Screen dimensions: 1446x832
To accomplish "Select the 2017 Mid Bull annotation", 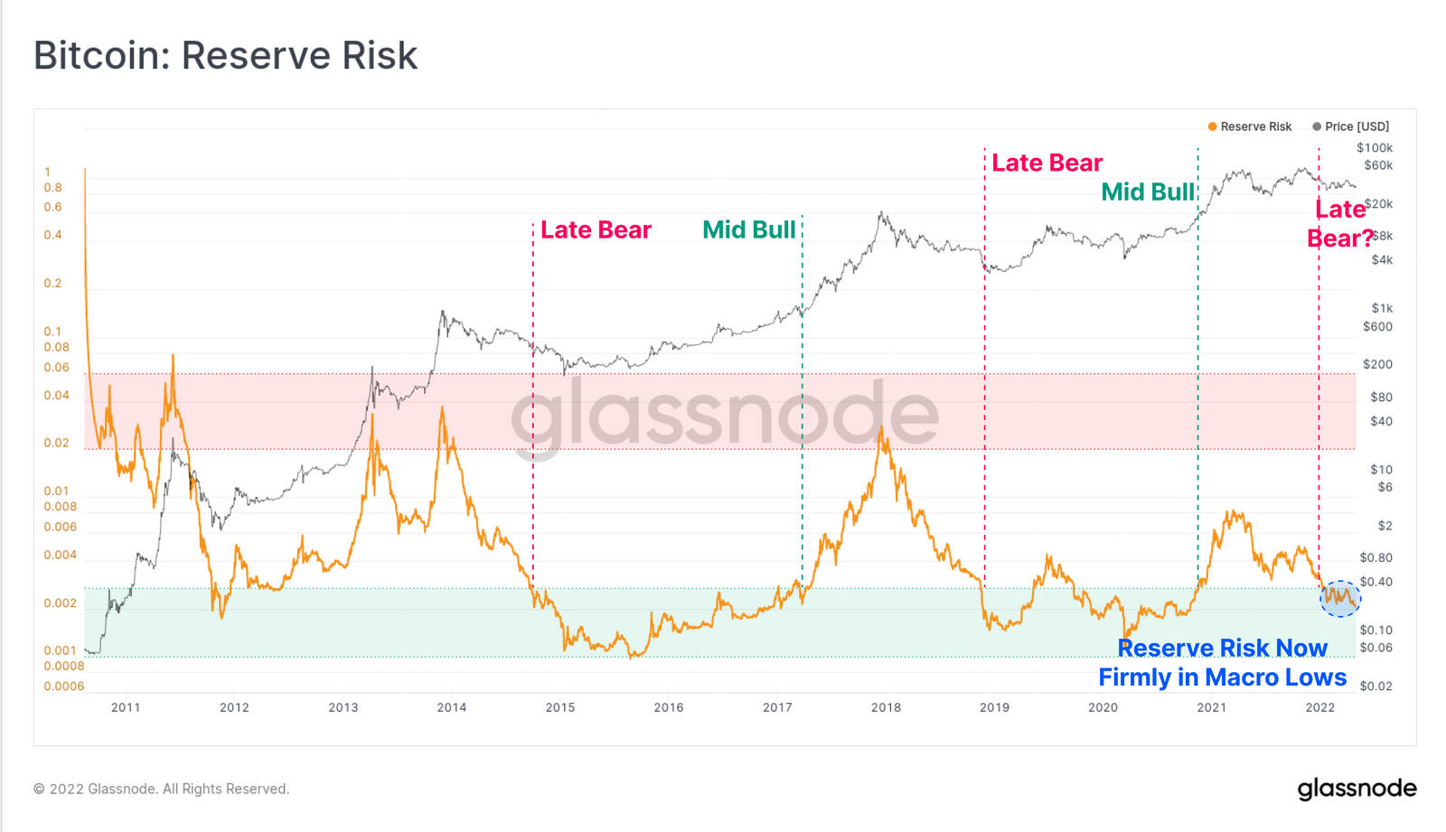I will pyautogui.click(x=749, y=229).
